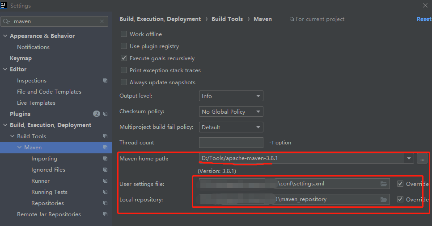Screen dimensions: 432x226
Task: Open the Checksum policy dropdown
Action: pos(231,111)
